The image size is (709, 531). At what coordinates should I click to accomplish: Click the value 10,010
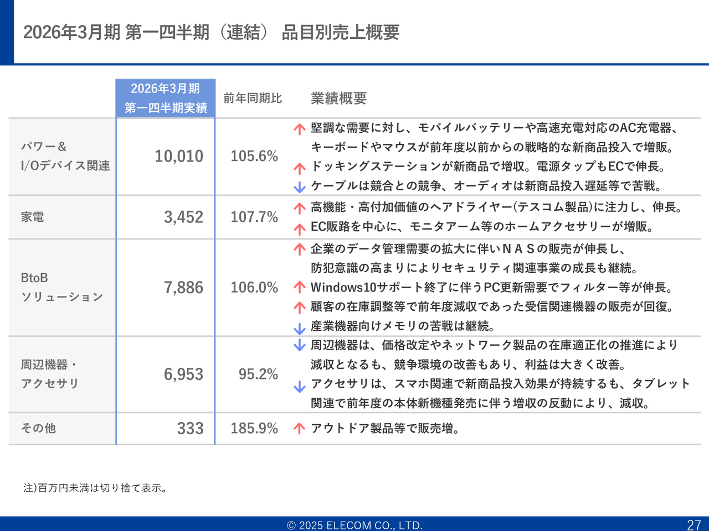tap(179, 157)
